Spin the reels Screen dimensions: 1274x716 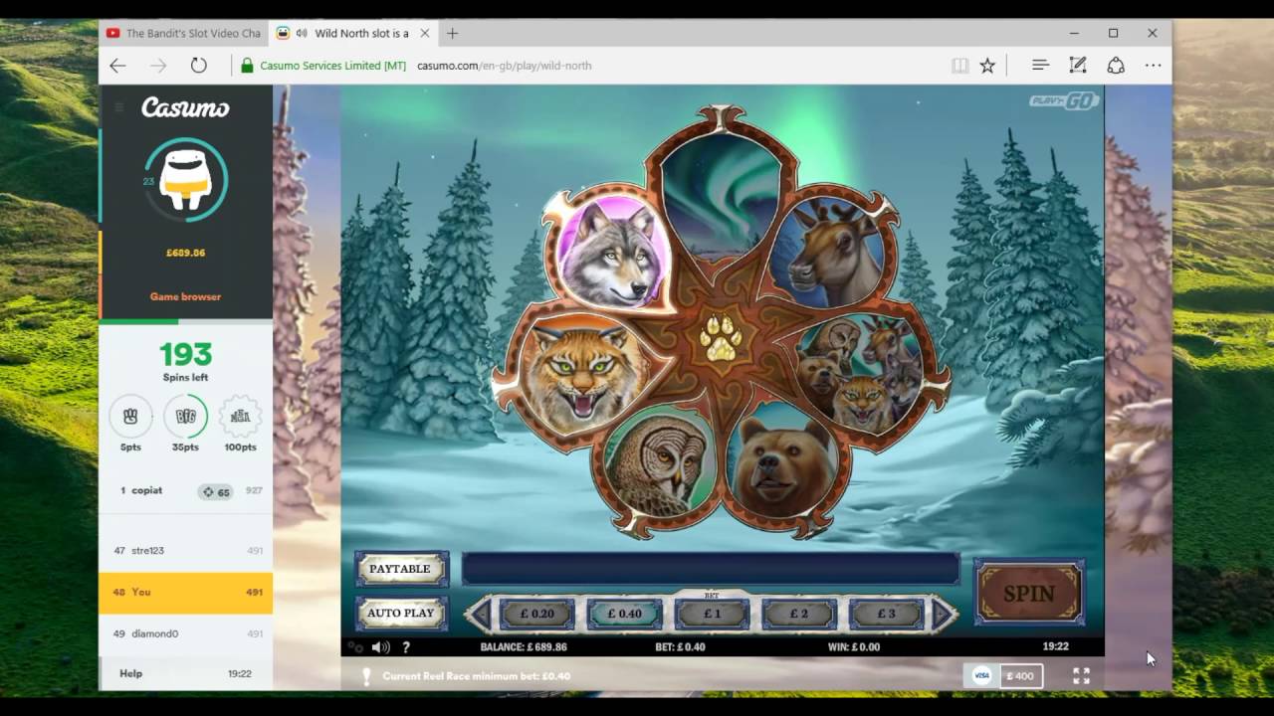(1029, 594)
